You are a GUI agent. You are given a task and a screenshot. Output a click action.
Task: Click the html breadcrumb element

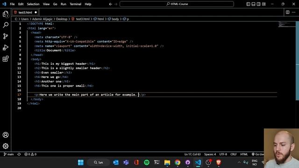point(99,19)
